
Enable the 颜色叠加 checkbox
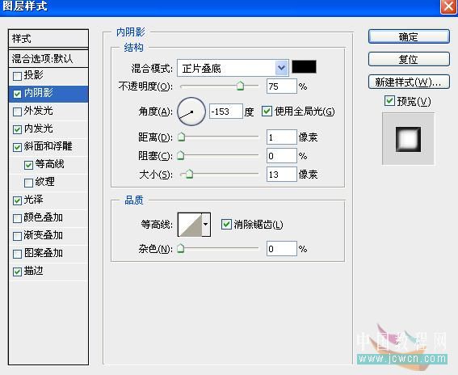17,218
